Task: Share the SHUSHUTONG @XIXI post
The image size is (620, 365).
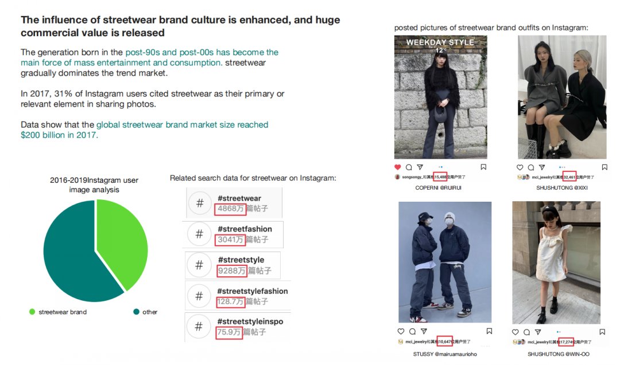Action: point(543,167)
